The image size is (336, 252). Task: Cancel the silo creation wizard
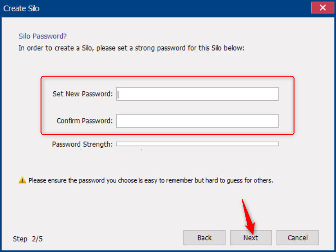(x=297, y=238)
